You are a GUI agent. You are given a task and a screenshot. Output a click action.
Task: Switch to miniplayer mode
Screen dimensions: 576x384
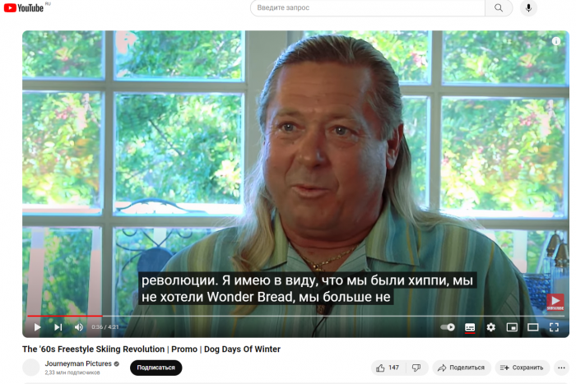coord(512,326)
